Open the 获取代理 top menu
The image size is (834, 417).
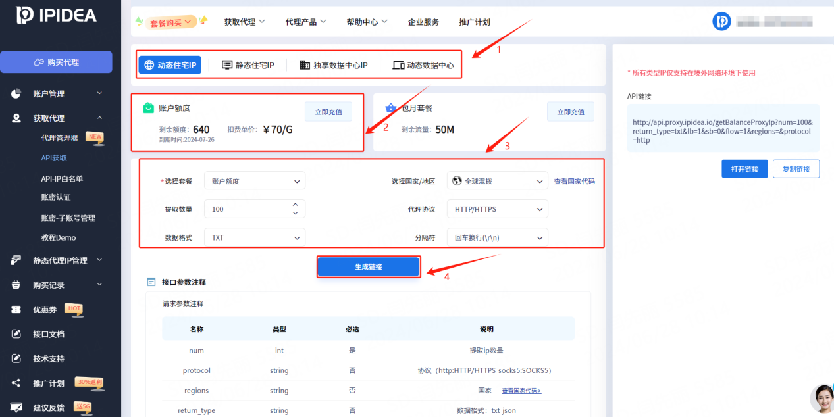(x=244, y=22)
